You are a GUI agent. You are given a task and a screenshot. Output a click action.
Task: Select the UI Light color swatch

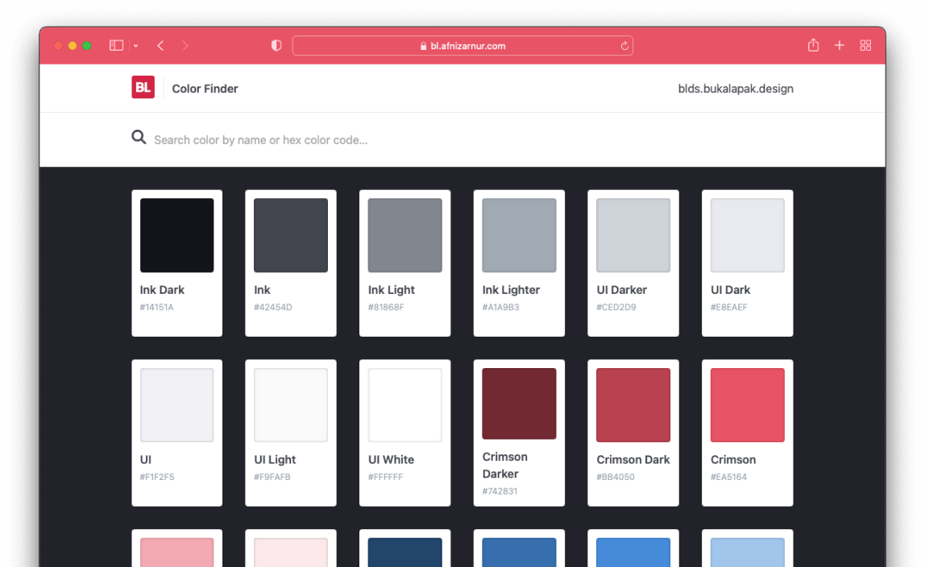[291, 405]
